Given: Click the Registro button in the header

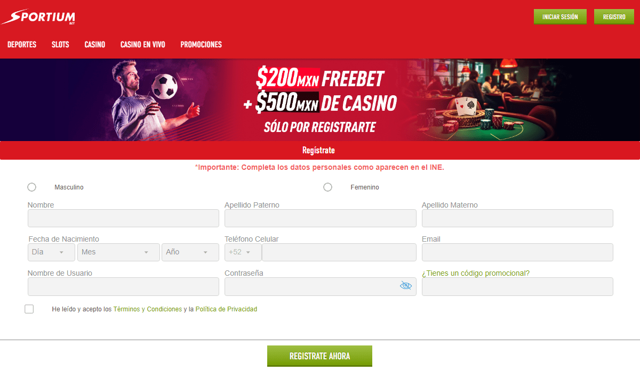Looking at the screenshot, I should point(614,17).
